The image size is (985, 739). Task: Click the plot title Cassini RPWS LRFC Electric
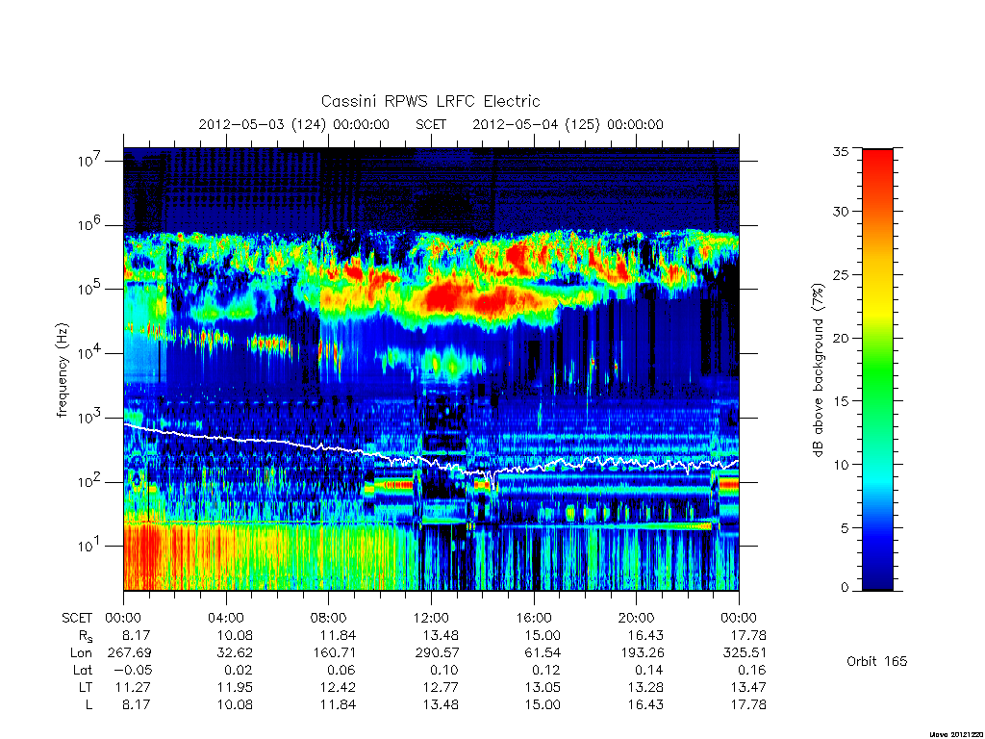click(x=430, y=101)
